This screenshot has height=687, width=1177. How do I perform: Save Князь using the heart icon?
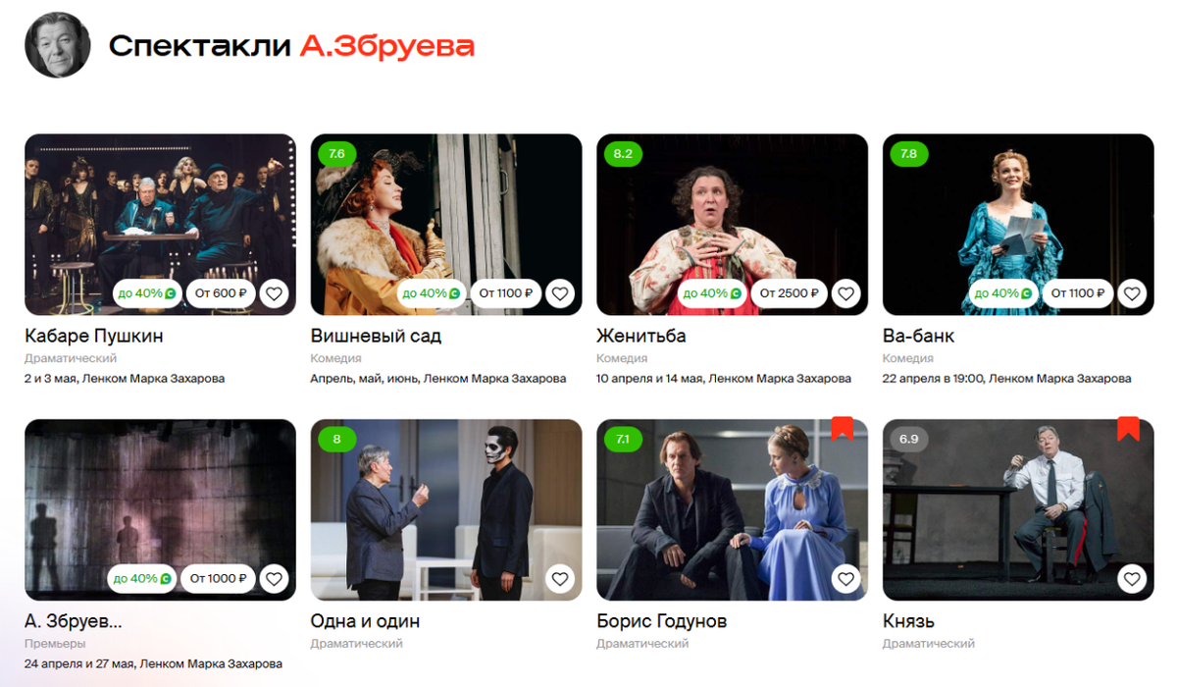click(x=1132, y=579)
